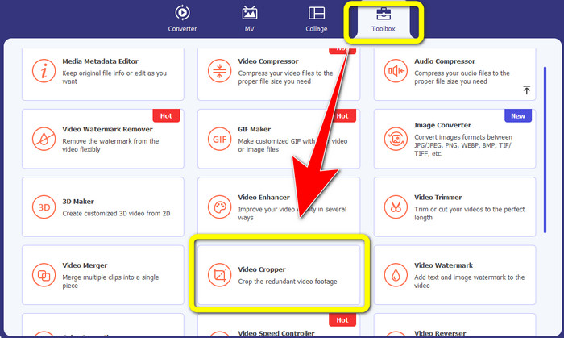Click "Convert images formats between" description
The width and height of the screenshot is (564, 338).
(x=463, y=145)
